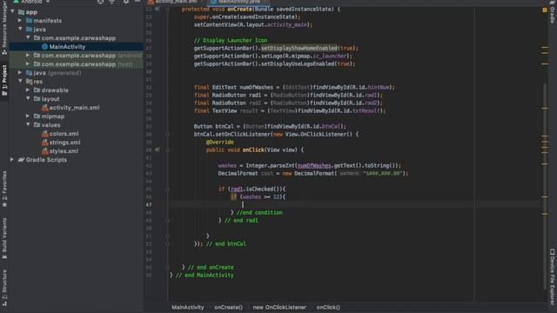This screenshot has width=557, height=313.
Task: Fold the code block at setOnClickListener line
Action: point(168,135)
